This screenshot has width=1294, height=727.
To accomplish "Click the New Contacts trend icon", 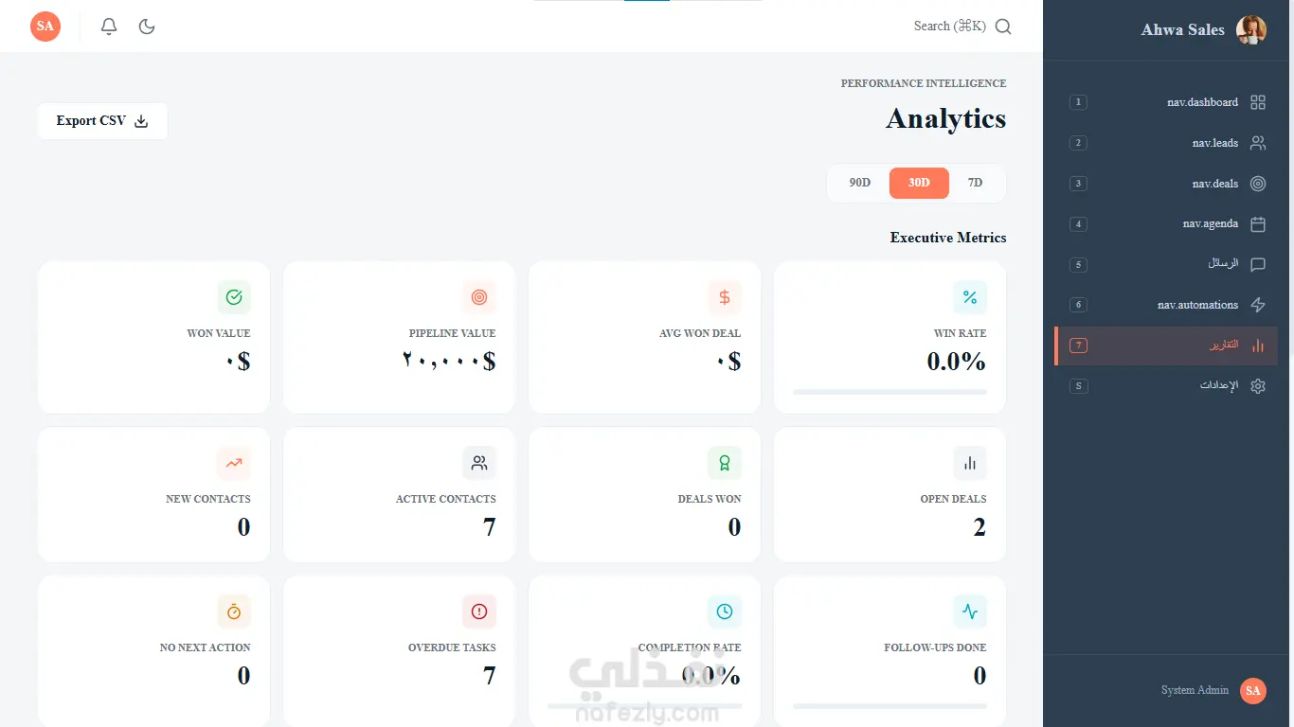I will (x=234, y=463).
